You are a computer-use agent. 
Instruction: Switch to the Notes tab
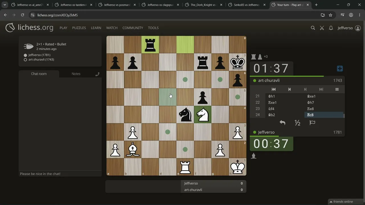(76, 74)
